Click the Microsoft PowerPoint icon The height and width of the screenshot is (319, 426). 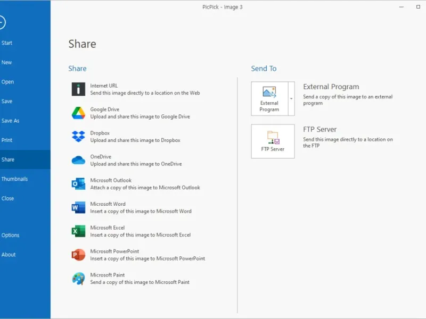point(78,255)
